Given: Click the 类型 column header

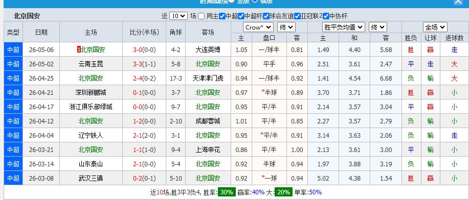Looking at the screenshot, I should click(x=13, y=32).
